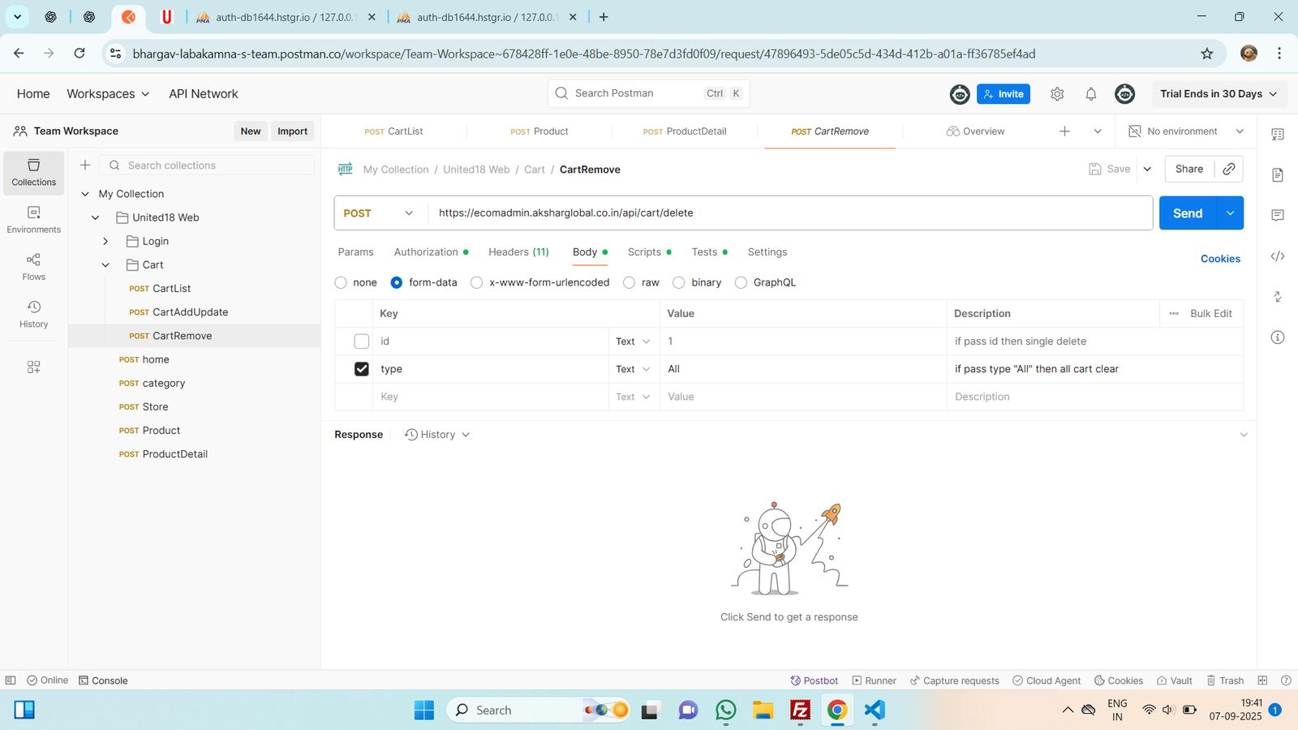This screenshot has width=1298, height=730.
Task: Open the comments icon in right sidebar
Action: point(1278,215)
